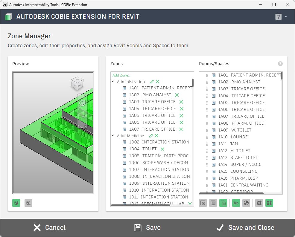Select 1A09 W. TOILET in Rooms/Spaces

pyautogui.click(x=232, y=130)
